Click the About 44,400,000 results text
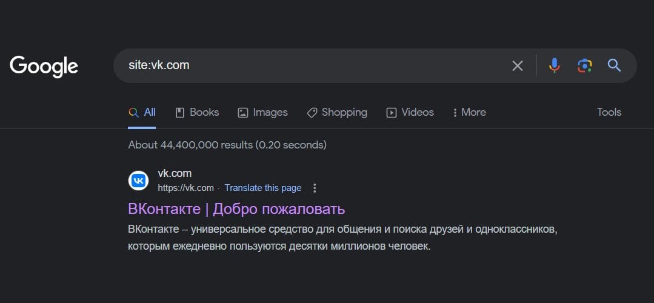The image size is (654, 303). click(x=227, y=145)
